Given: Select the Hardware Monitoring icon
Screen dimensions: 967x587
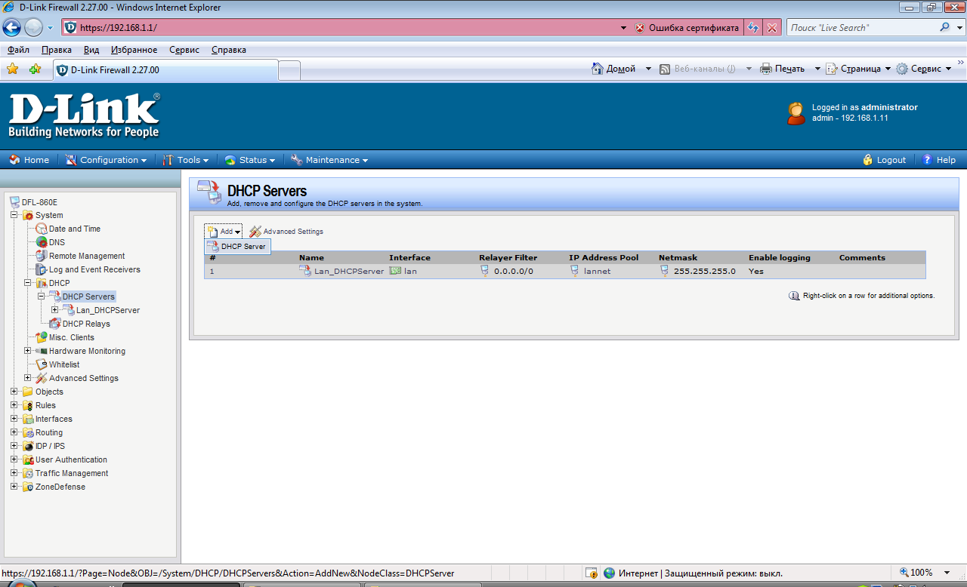Looking at the screenshot, I should pyautogui.click(x=42, y=351).
